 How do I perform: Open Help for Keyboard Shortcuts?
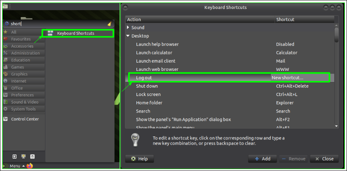[139, 159]
